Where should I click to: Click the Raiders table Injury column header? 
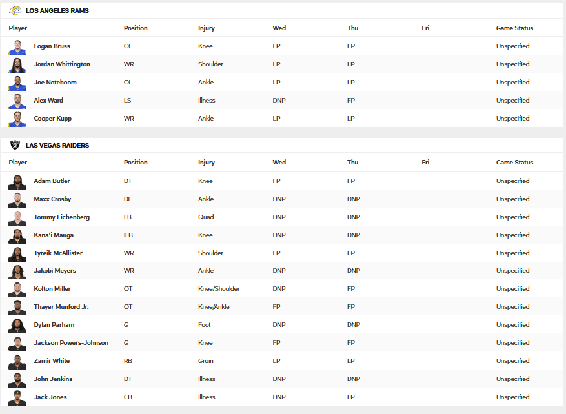click(207, 163)
